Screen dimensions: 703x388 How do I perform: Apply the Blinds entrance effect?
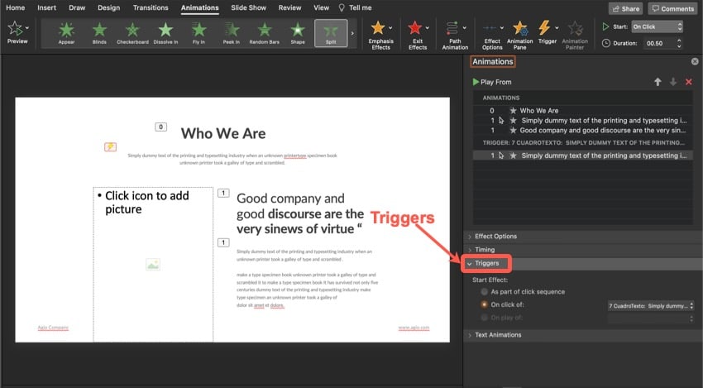pos(99,33)
